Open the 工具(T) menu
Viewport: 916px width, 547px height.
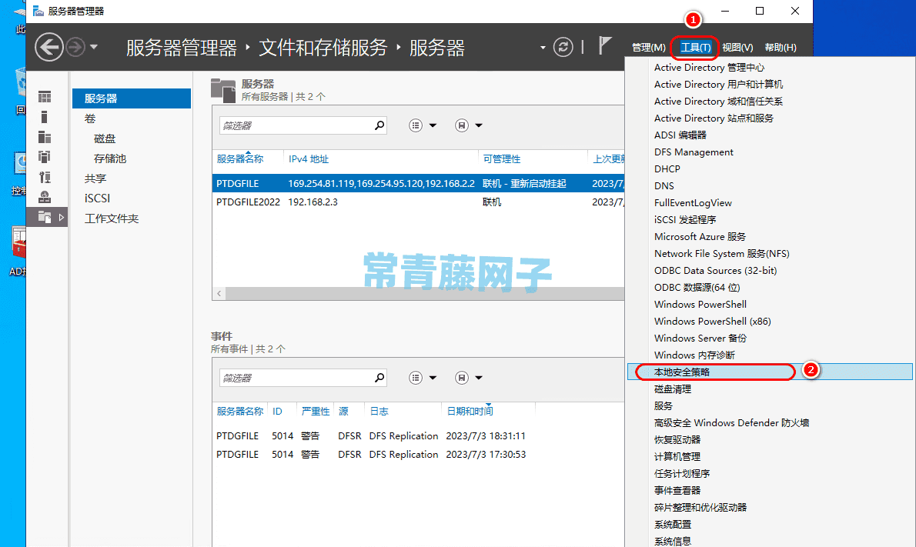click(694, 47)
